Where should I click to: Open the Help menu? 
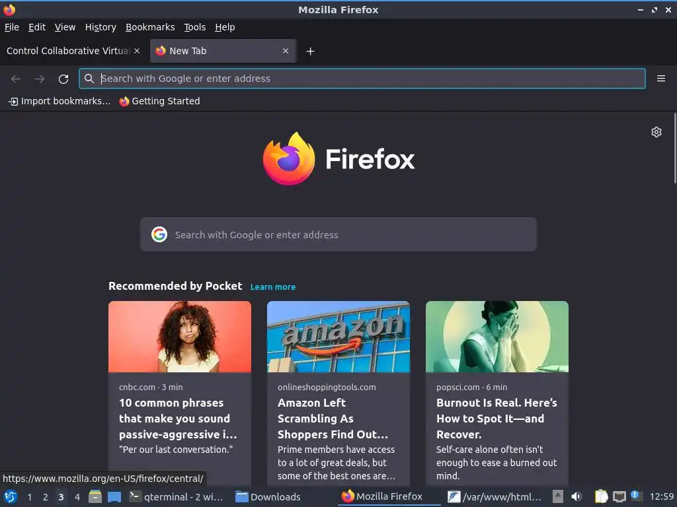point(225,27)
